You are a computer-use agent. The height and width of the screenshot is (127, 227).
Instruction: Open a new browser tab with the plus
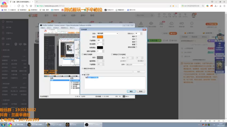(37, 2)
